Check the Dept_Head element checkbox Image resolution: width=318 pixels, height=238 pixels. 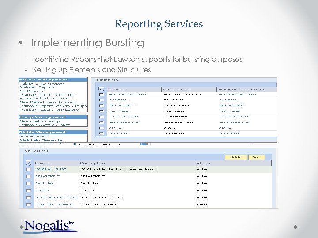101,112
